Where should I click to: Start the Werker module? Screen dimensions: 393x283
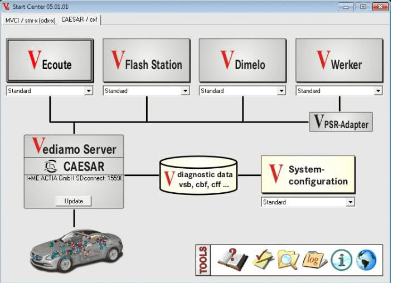point(339,61)
